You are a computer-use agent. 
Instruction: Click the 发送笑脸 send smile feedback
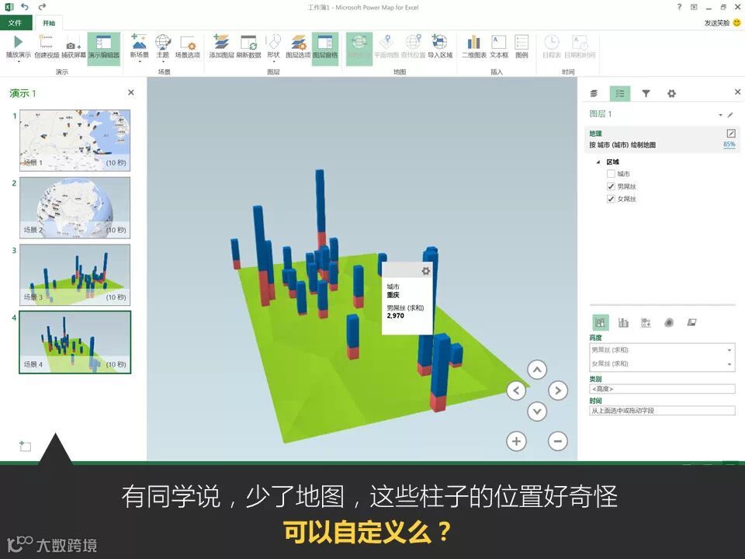click(722, 23)
